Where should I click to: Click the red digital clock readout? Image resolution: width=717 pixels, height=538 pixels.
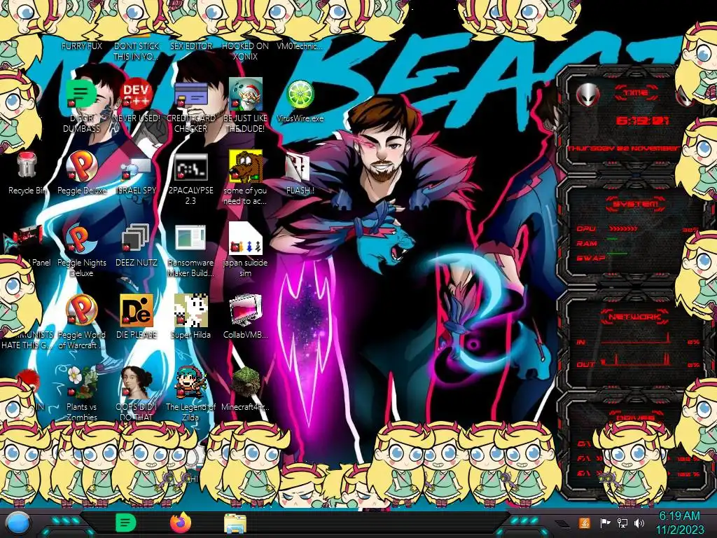[x=643, y=120]
